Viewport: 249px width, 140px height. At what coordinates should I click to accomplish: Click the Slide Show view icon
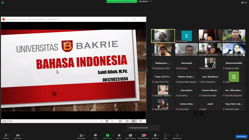point(140,121)
